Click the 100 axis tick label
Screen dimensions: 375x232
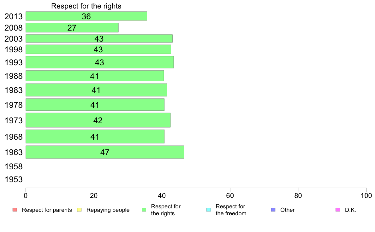point(366,196)
